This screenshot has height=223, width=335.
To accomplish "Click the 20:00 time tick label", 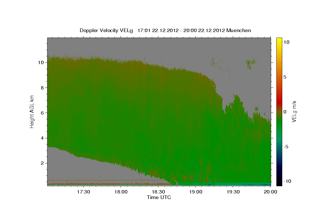I will [x=271, y=192].
